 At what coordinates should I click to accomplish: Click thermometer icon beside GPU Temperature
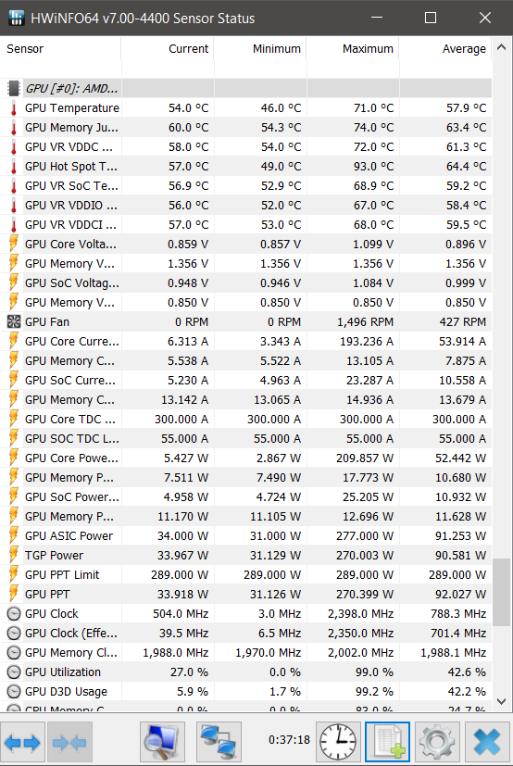(x=14, y=108)
